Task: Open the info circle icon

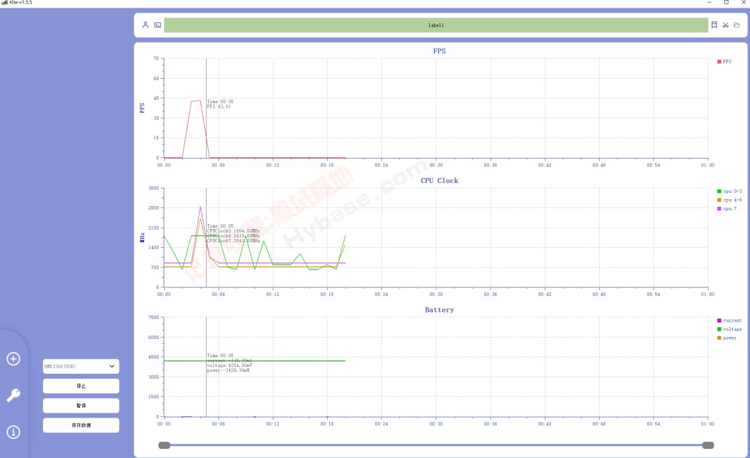Action: pyautogui.click(x=13, y=432)
